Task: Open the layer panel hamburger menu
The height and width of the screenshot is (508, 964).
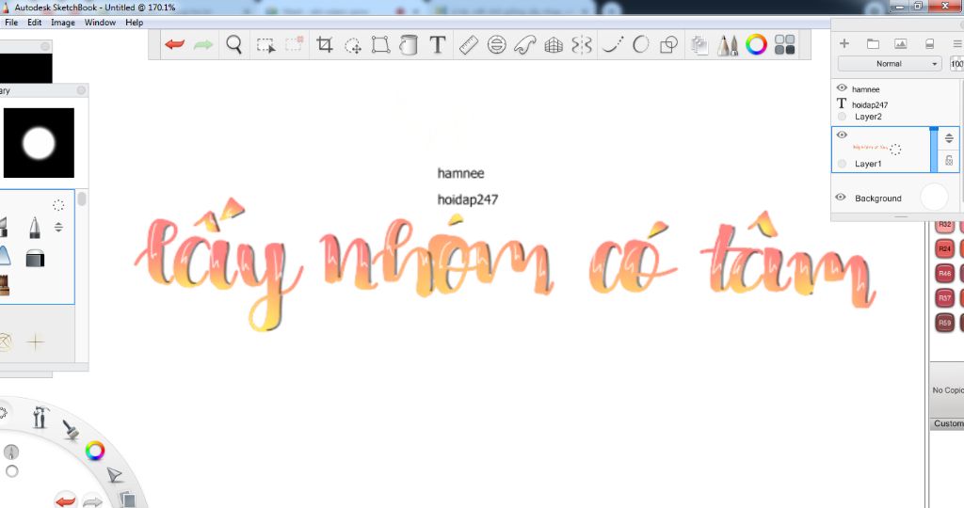Action: [x=956, y=43]
